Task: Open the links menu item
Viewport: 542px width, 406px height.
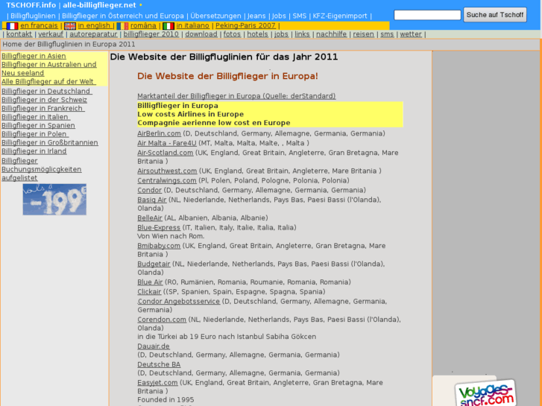Action: pos(302,34)
